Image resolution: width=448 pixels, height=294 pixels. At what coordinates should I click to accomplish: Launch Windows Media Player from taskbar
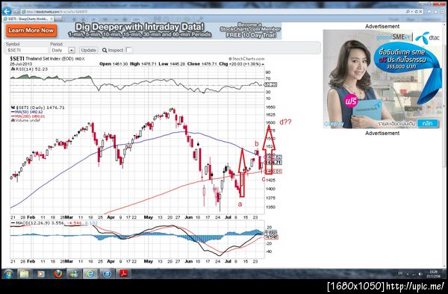point(41,274)
